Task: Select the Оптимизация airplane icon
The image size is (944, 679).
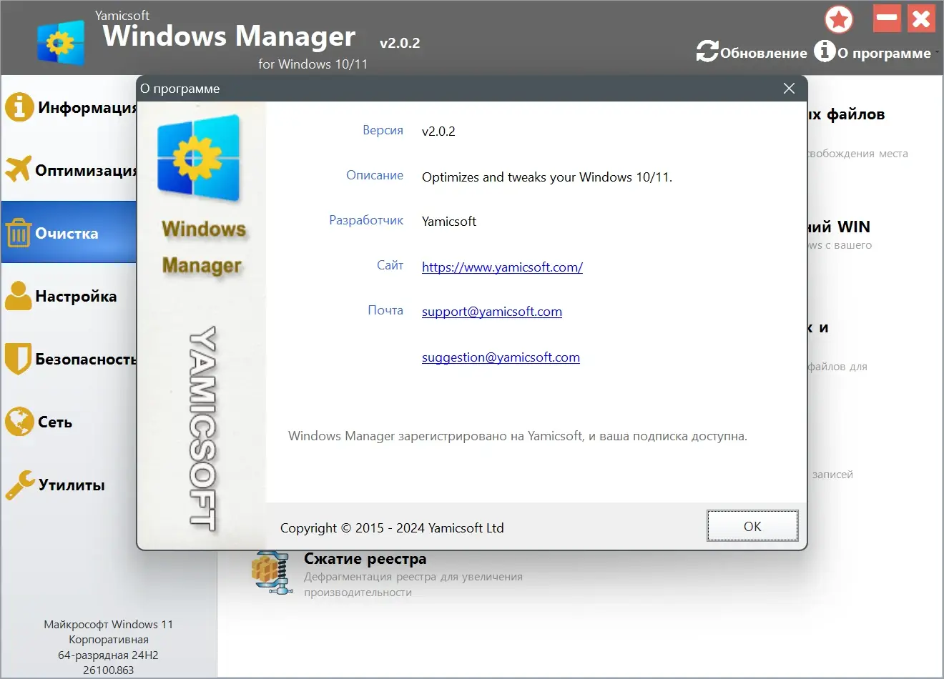Action: coord(19,169)
